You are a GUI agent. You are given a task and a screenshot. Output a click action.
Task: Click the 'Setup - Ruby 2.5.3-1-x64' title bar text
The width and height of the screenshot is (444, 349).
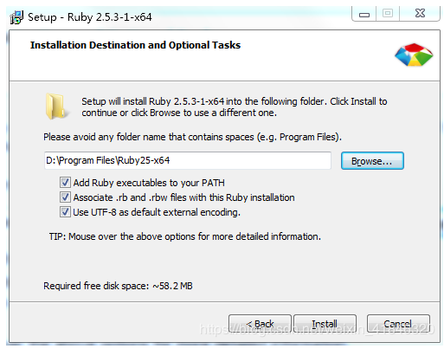click(x=90, y=17)
